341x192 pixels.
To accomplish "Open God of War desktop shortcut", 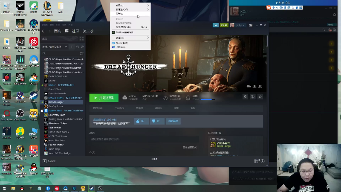I will click(6, 115).
